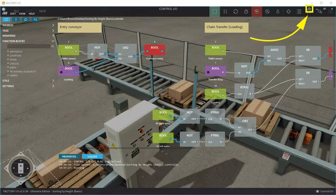Click the pan up arrow on navigation pad
This screenshot has height=195, width=336.
tap(21, 161)
